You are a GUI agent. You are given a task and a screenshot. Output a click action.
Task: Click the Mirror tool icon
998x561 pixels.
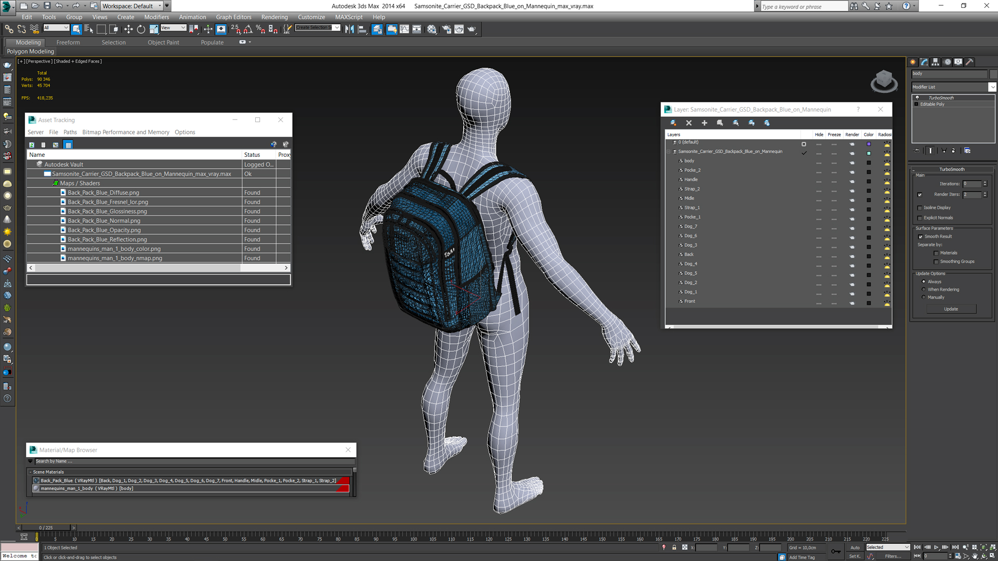pyautogui.click(x=349, y=29)
